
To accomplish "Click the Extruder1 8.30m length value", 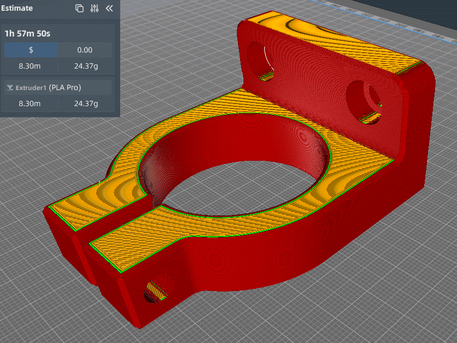I will [30, 103].
